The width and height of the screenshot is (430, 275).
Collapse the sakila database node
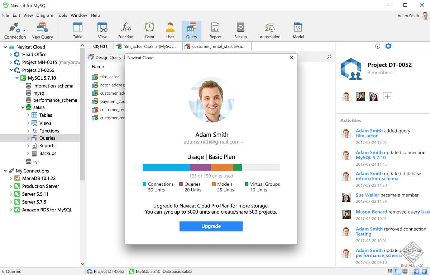(x=23, y=107)
